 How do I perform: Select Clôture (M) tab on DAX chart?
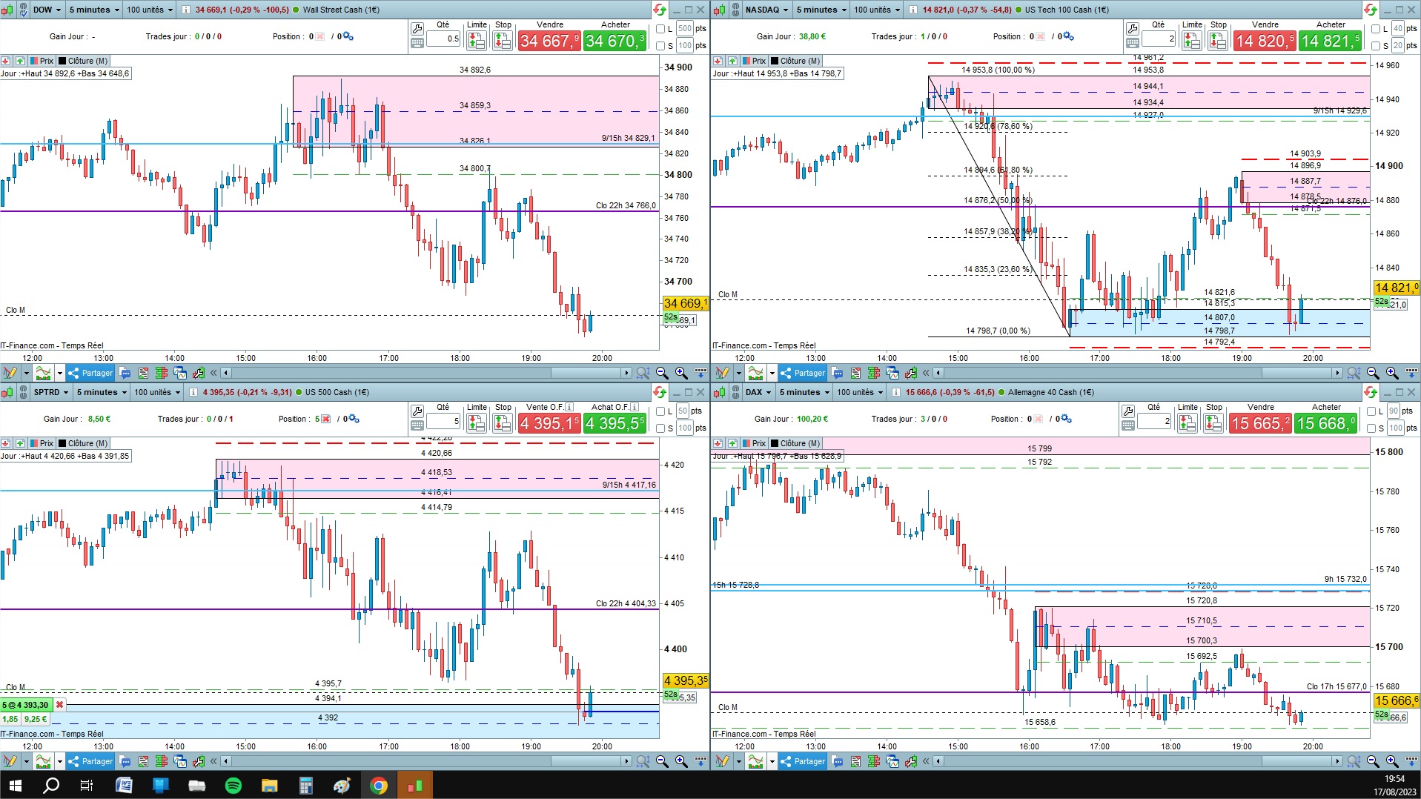coord(796,443)
